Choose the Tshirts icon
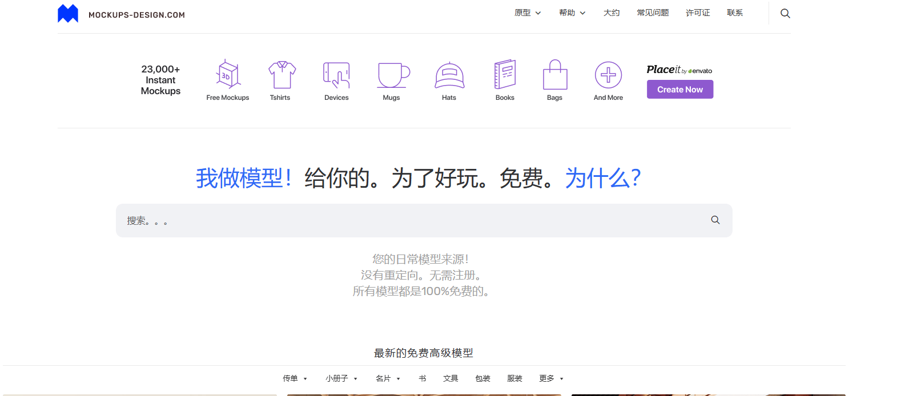The width and height of the screenshot is (913, 396). click(x=282, y=75)
